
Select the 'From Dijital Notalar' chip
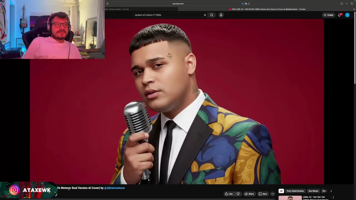point(295,191)
